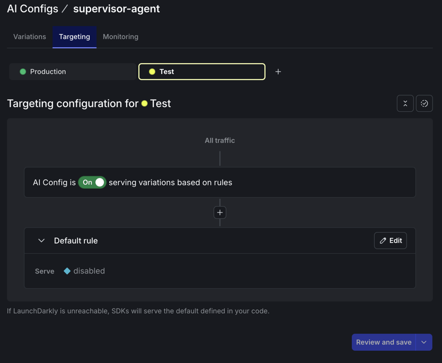
Task: Edit the Default rule
Action: coord(390,240)
